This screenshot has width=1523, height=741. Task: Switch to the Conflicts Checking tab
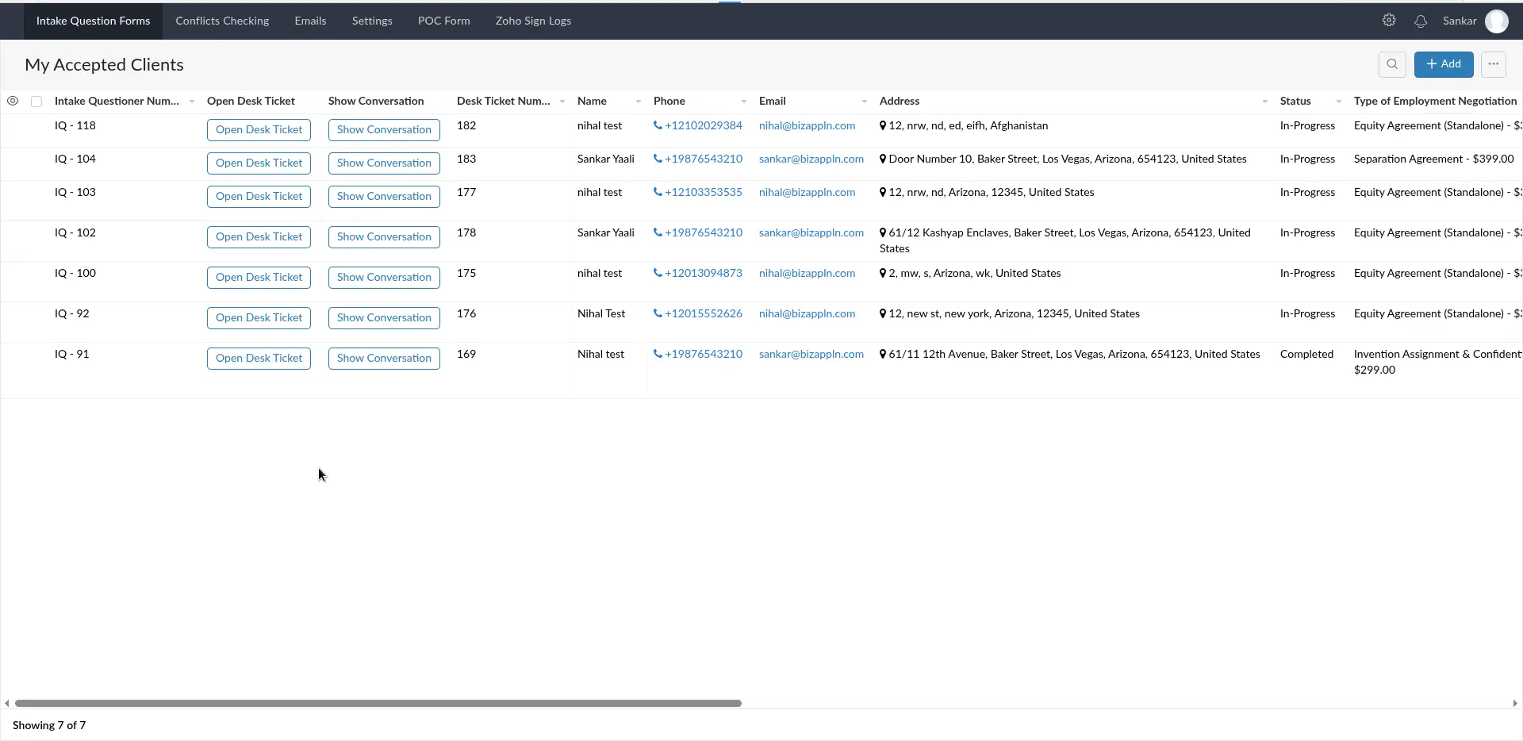coord(221,21)
